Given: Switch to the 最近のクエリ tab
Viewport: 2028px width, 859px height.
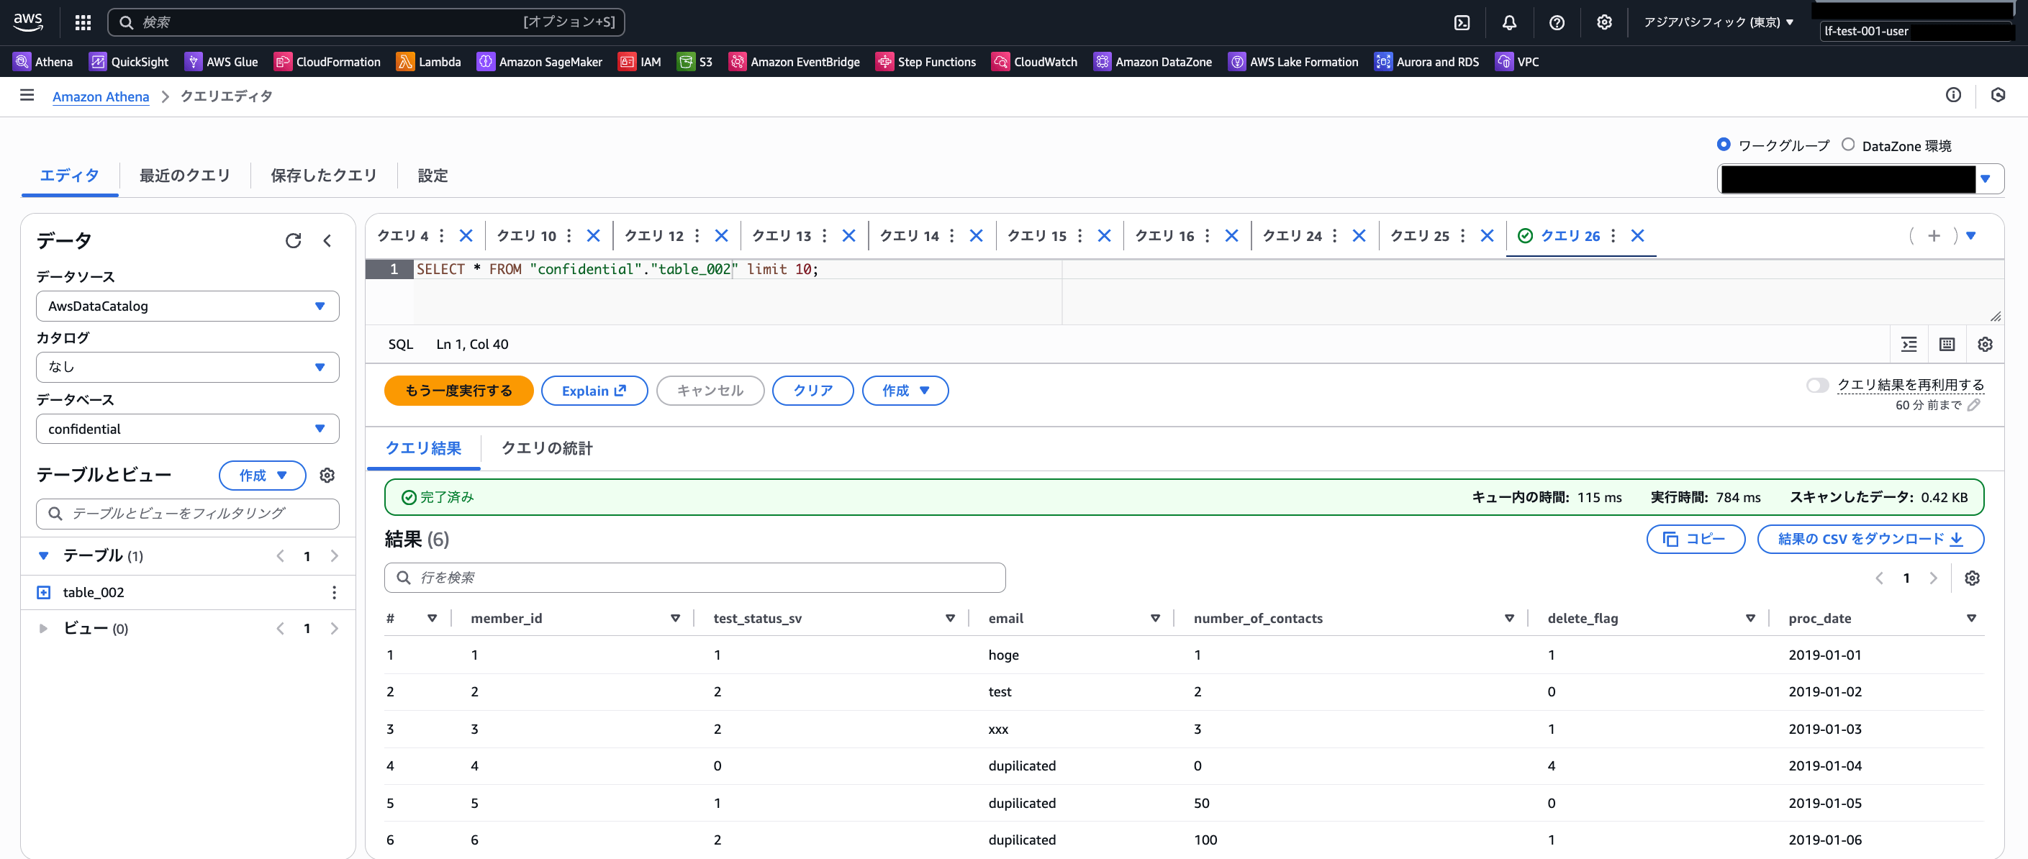Looking at the screenshot, I should tap(184, 176).
